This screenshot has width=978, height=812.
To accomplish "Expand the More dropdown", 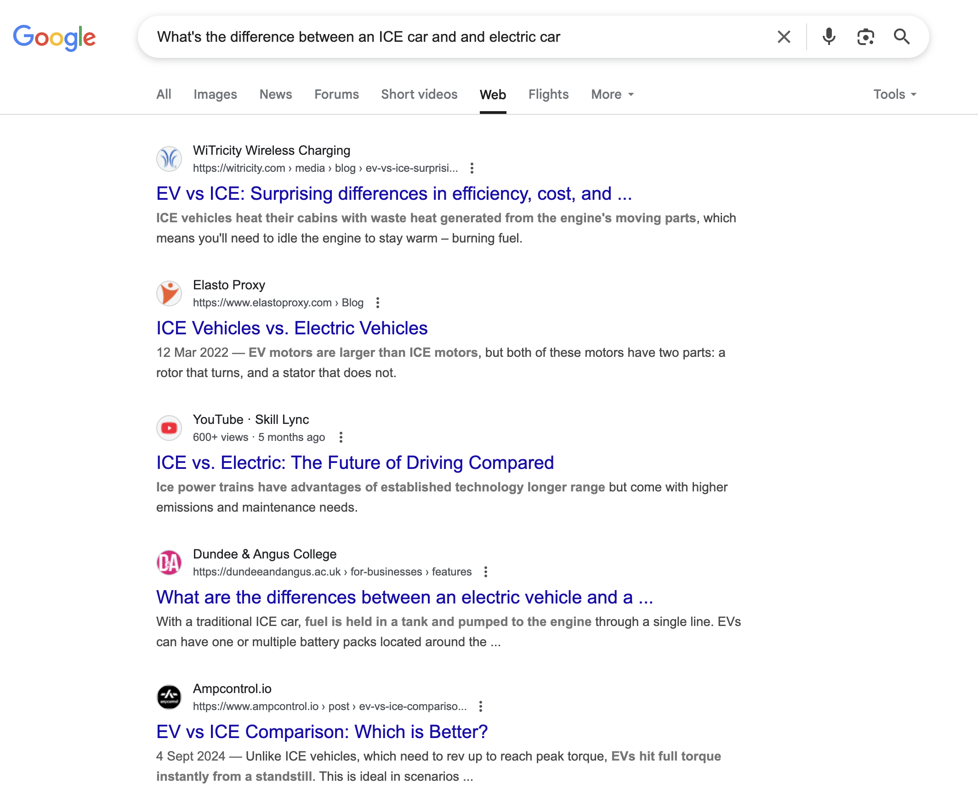I will click(x=612, y=95).
